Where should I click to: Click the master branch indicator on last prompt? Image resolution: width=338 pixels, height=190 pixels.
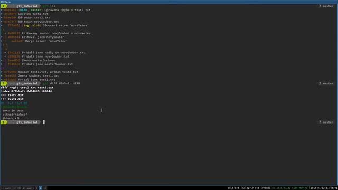coord(326,122)
